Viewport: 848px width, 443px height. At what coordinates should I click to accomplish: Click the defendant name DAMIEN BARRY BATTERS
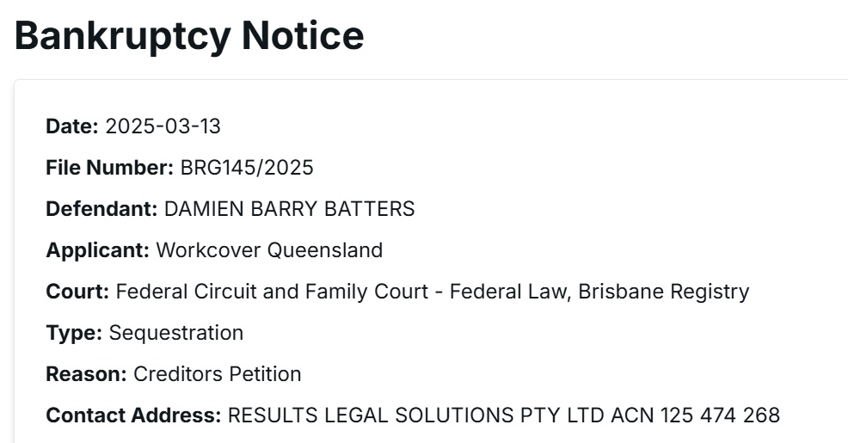click(289, 209)
